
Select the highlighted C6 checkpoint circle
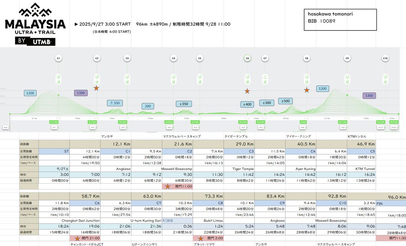pos(247,58)
